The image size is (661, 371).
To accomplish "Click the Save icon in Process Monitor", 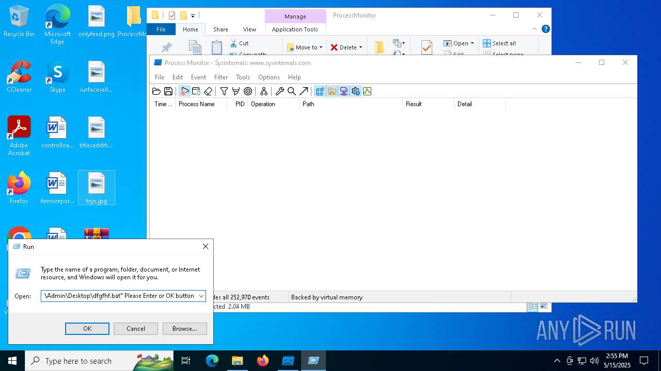I will 168,91.
